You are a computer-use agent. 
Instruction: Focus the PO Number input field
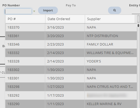(x=18, y=11)
